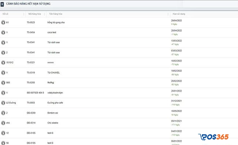Open the Tên hàng hóa column options menu
This screenshot has height=145, width=238.
[x=168, y=14]
